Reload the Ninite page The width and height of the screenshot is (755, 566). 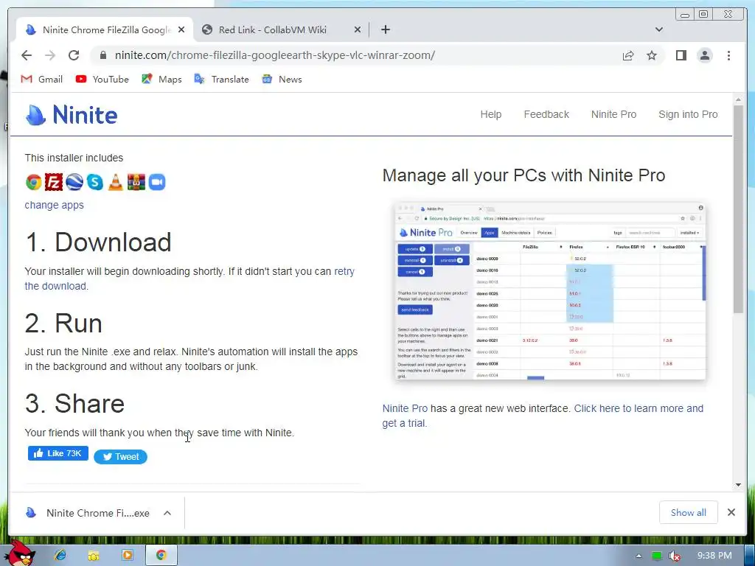(x=74, y=55)
